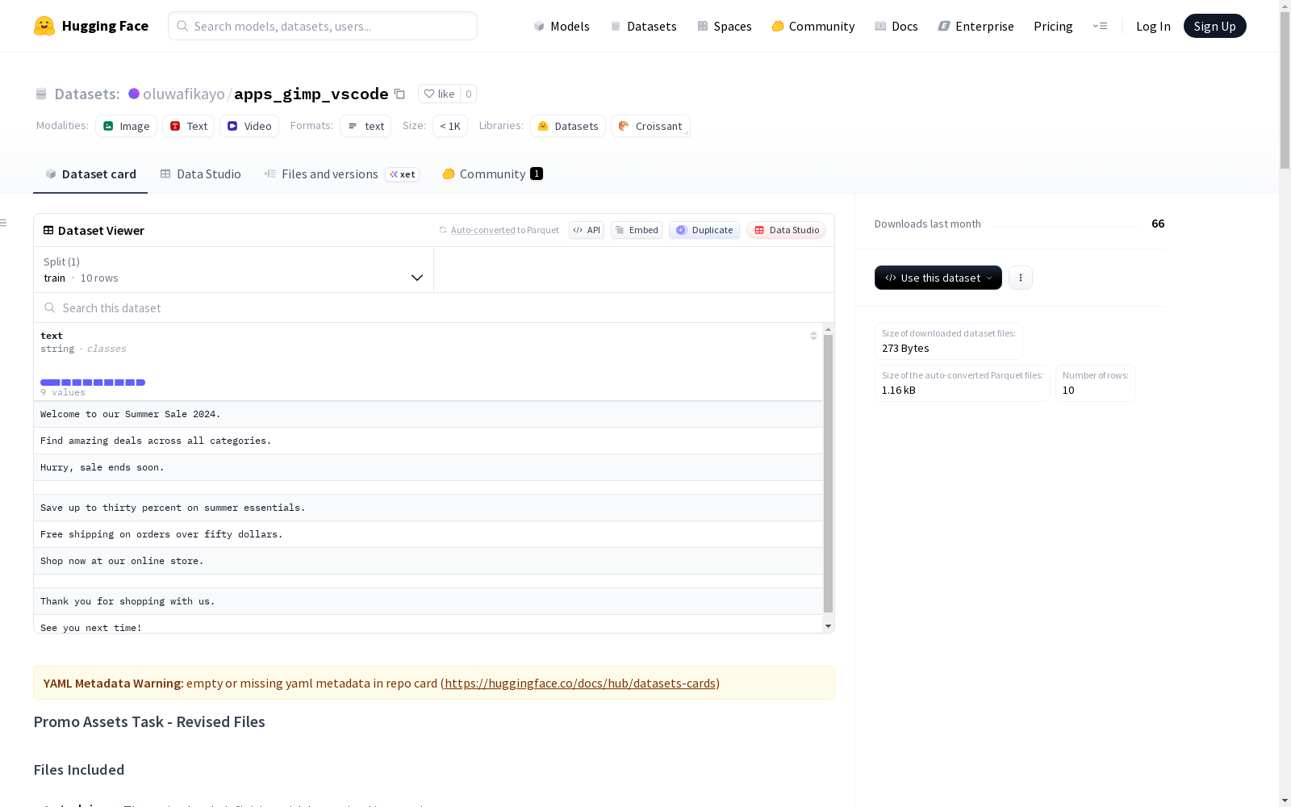
Task: Click the Sign Up button
Action: pyautogui.click(x=1215, y=26)
